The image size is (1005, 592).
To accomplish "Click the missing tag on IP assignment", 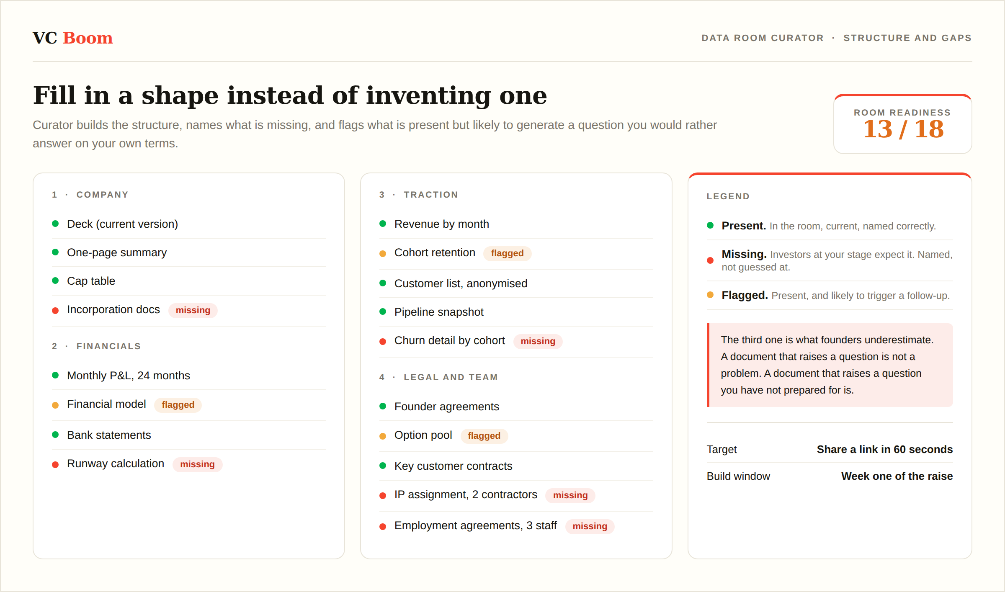I will [570, 495].
